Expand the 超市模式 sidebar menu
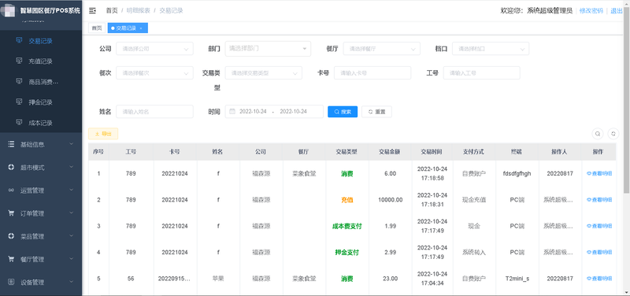Viewport: 630px width, 296px height. coord(41,167)
